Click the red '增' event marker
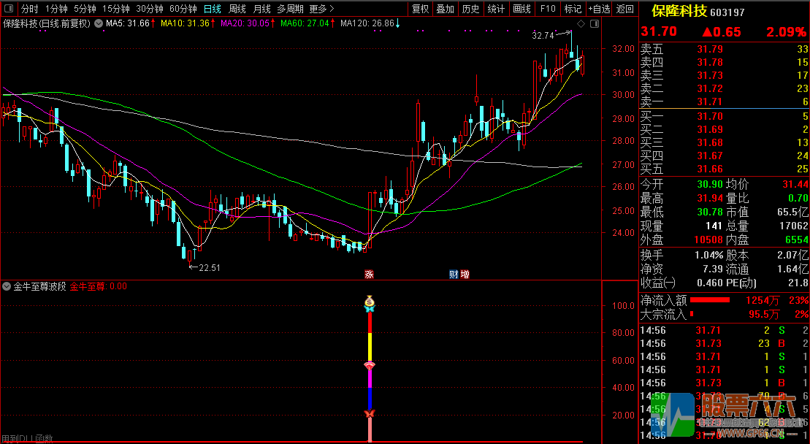This screenshot has height=444, width=810. (465, 275)
